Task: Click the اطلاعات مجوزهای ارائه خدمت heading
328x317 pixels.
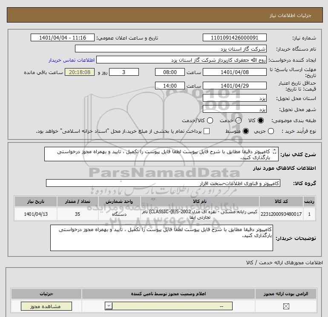Action: pos(284,263)
